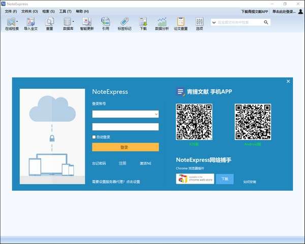Click the 智能更新 smart update icon
Screen dimensions: 305x244
(87, 22)
